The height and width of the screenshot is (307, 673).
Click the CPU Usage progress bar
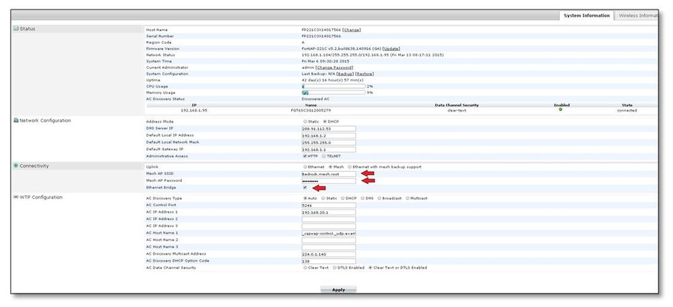[x=333, y=86]
